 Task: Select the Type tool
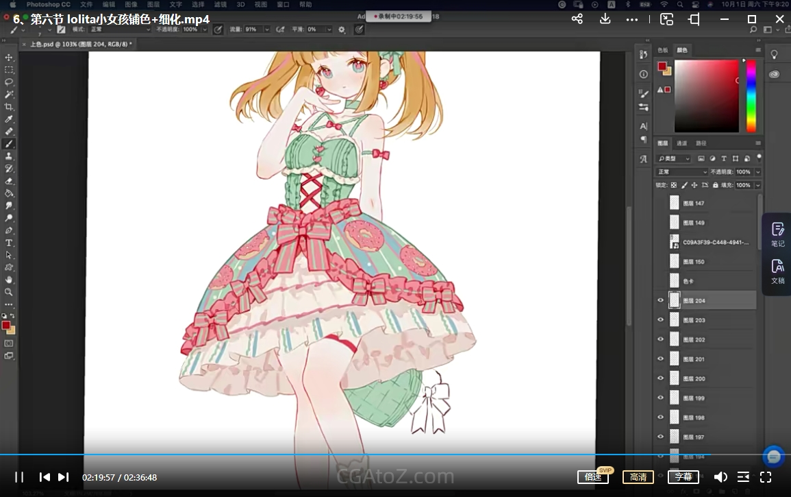[x=9, y=243]
